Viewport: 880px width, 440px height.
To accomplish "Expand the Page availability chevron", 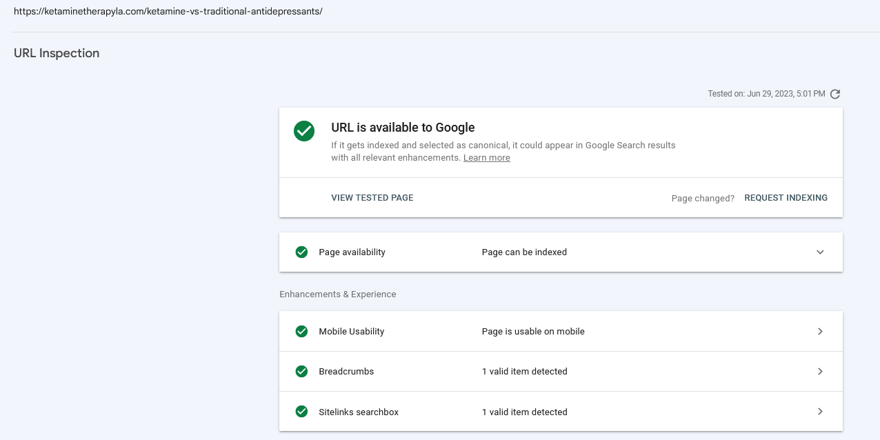I will [820, 252].
